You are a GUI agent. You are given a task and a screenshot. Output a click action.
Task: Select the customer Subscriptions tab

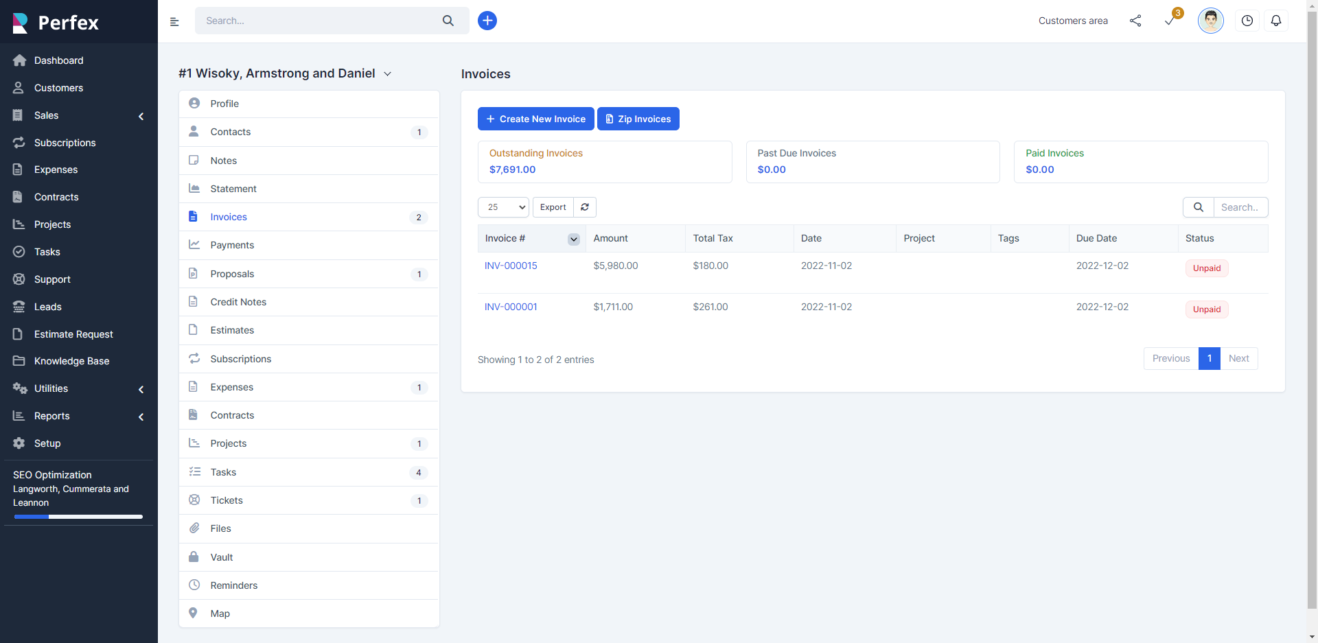point(309,359)
